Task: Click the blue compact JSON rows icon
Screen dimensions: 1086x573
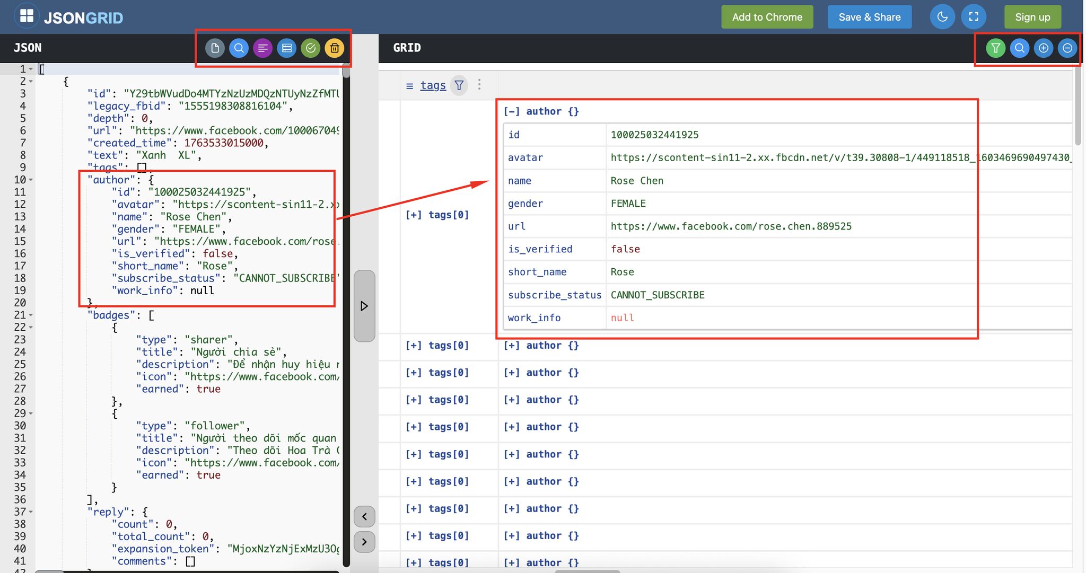Action: coord(286,48)
